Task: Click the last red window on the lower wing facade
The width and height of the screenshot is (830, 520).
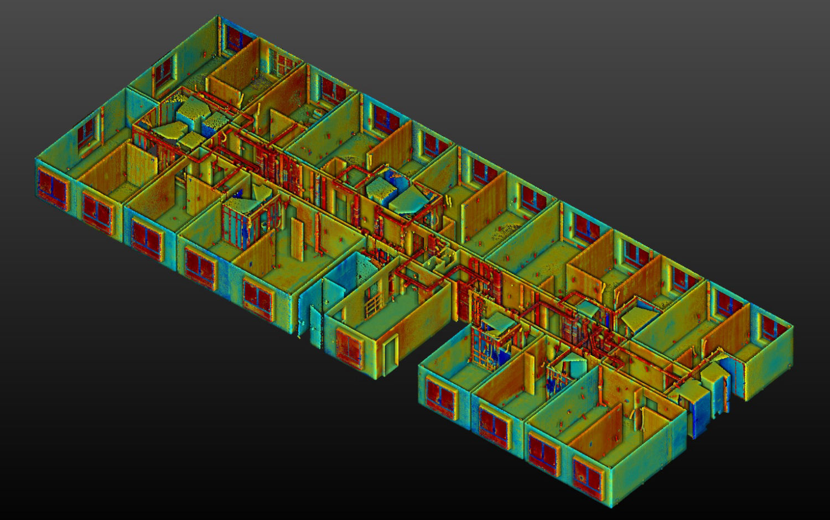Action: 588,476
